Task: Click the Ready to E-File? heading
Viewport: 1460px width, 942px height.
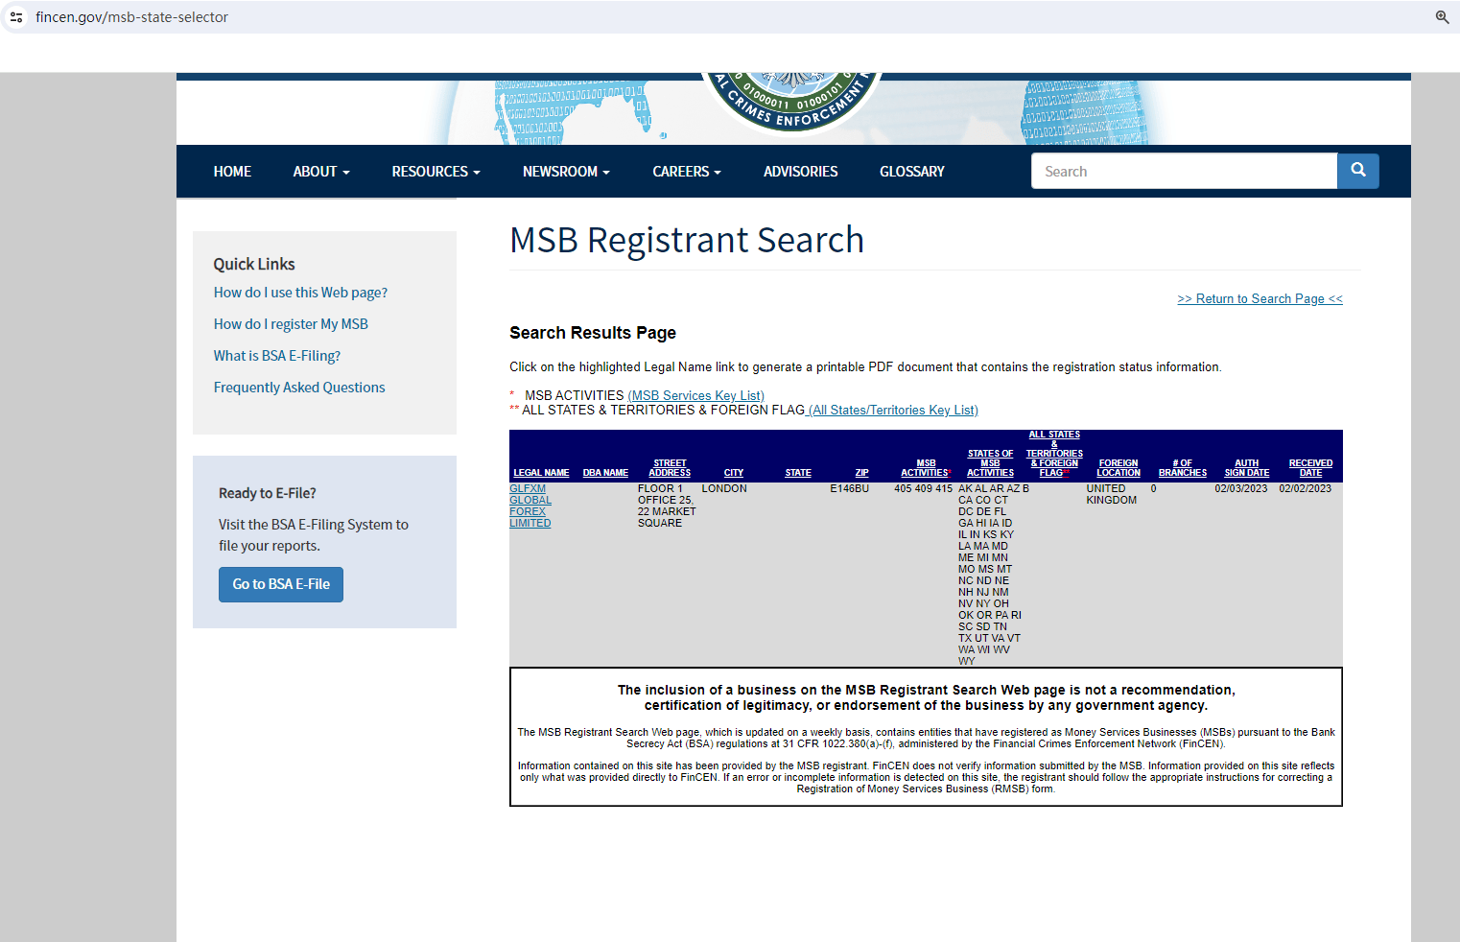Action: [x=268, y=493]
